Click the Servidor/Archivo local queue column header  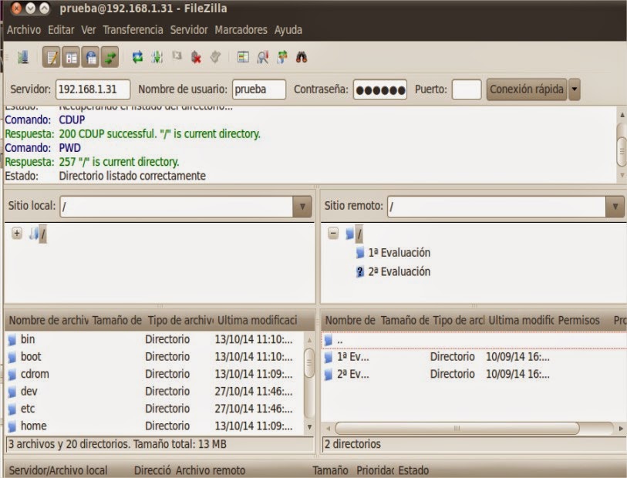tap(59, 470)
